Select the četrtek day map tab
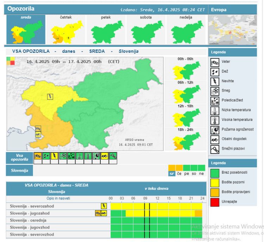 66,30
